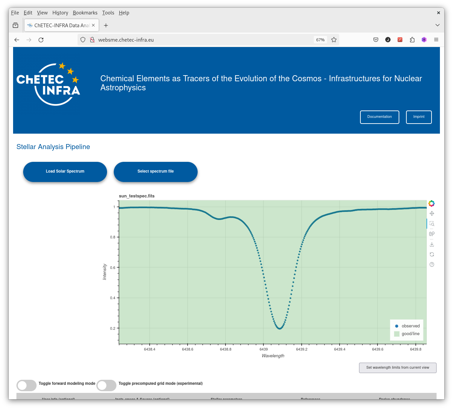Open a new browser tab

(x=106, y=25)
